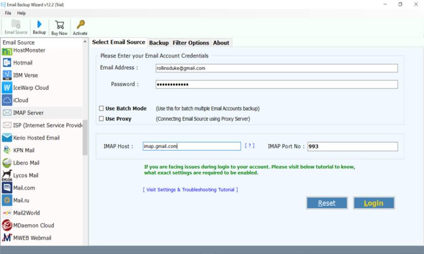Select the iCloud icon
Viewport: 424px width, 254px height.
[x=7, y=100]
